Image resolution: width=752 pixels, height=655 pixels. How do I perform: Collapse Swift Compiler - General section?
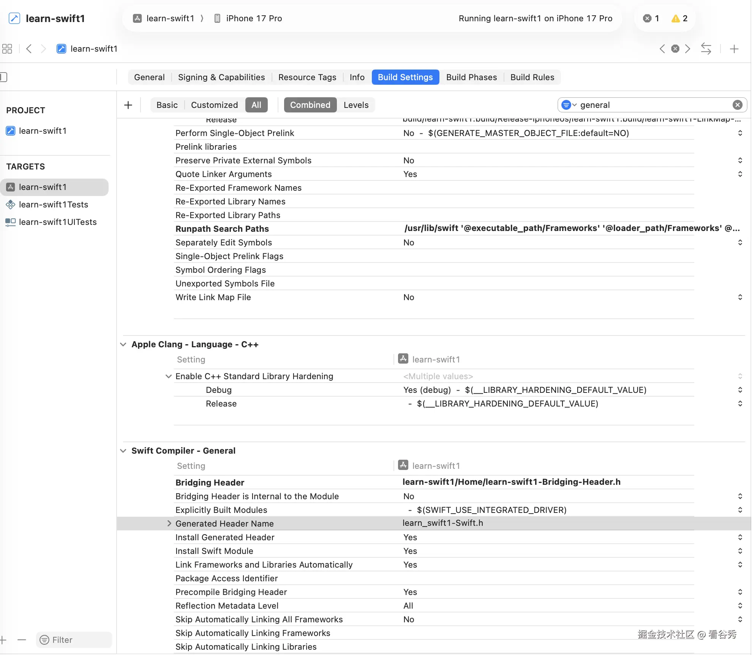pyautogui.click(x=123, y=451)
